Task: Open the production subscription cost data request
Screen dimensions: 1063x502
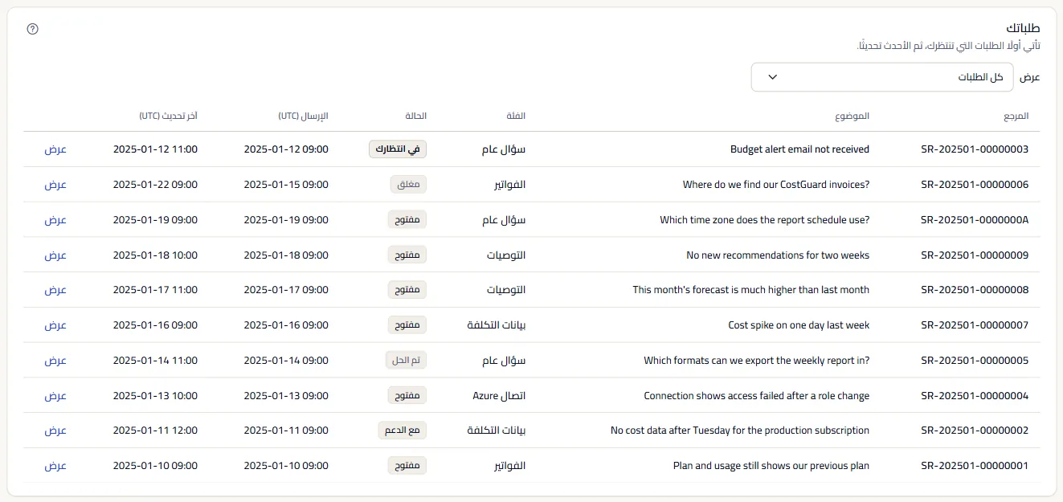Action: (55, 431)
